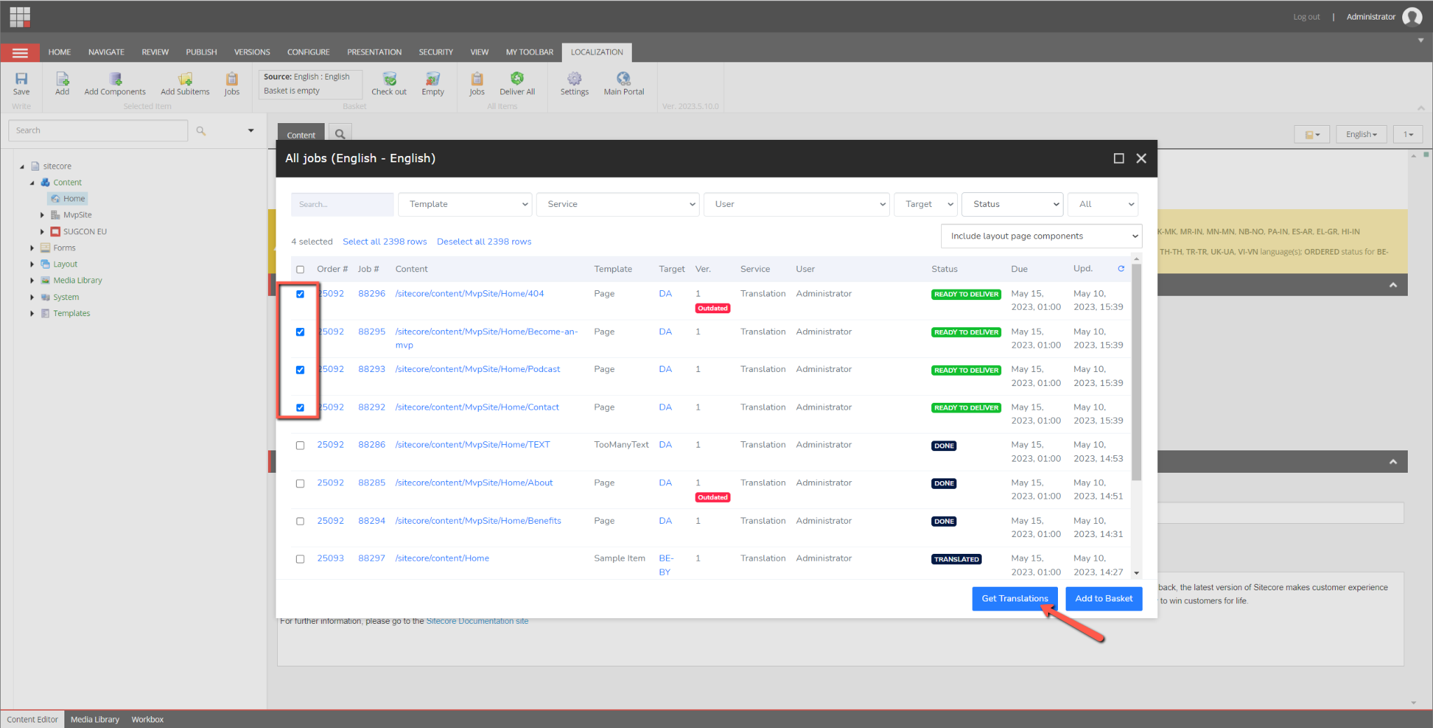The height and width of the screenshot is (728, 1433).
Task: Open the Template filter dropdown
Action: tap(465, 204)
